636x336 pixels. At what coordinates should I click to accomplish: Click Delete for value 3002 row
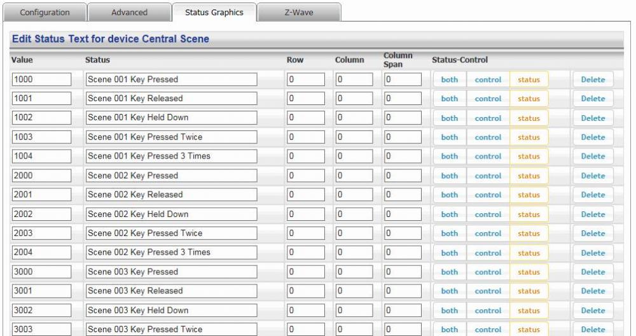pos(593,311)
